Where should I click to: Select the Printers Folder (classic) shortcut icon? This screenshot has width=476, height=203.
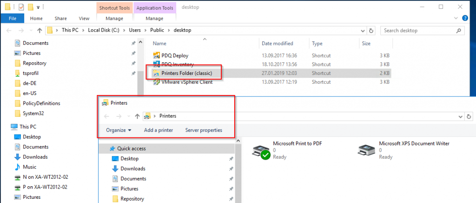[x=157, y=73]
